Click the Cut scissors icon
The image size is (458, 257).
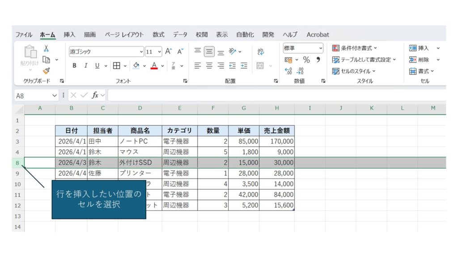pyautogui.click(x=46, y=49)
